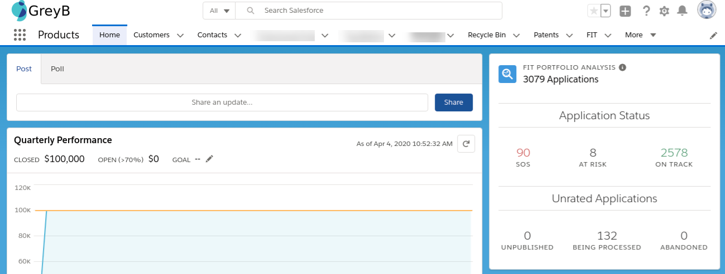Screen dimensions: 725x274
Task: Open the App Launcher grid icon
Action: tap(20, 35)
